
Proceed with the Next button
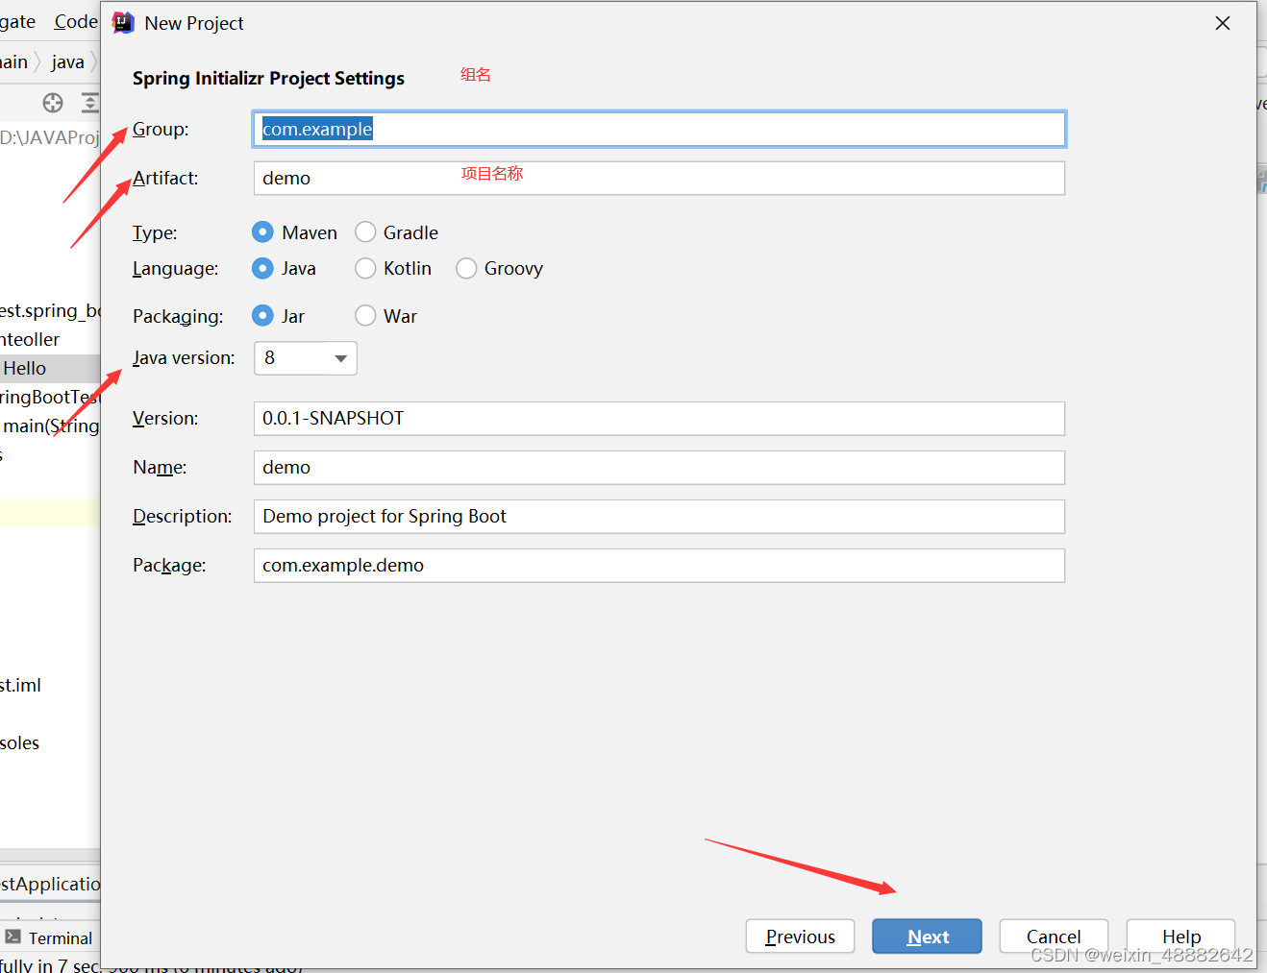[x=927, y=937]
